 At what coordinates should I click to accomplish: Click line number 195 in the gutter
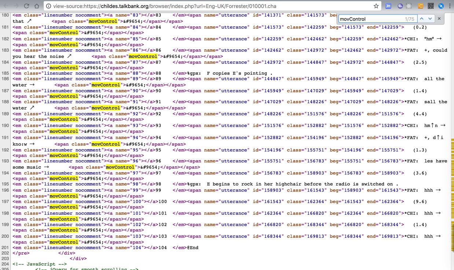point(5,184)
